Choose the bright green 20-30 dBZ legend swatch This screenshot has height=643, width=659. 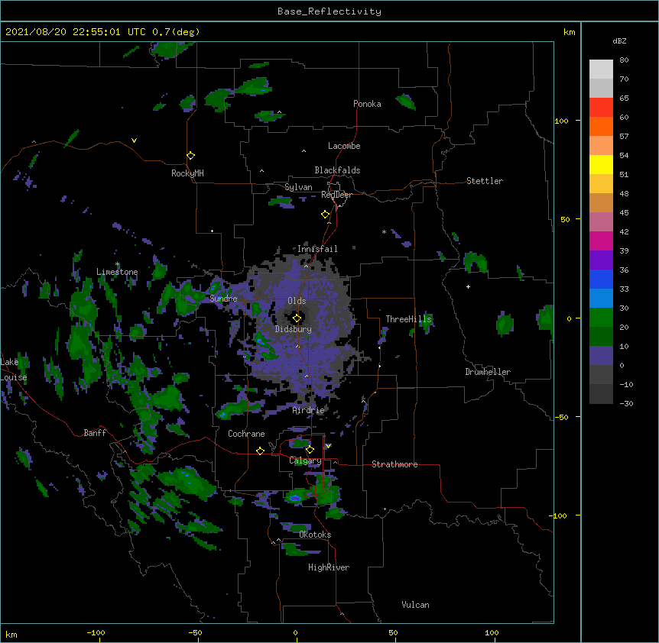[x=601, y=318]
